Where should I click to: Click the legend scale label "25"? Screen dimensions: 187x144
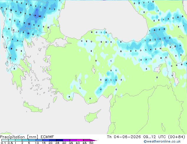click(57, 143)
